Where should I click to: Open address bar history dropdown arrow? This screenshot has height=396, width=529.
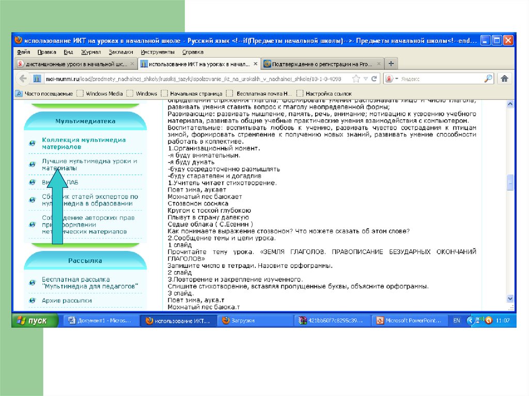click(365, 79)
